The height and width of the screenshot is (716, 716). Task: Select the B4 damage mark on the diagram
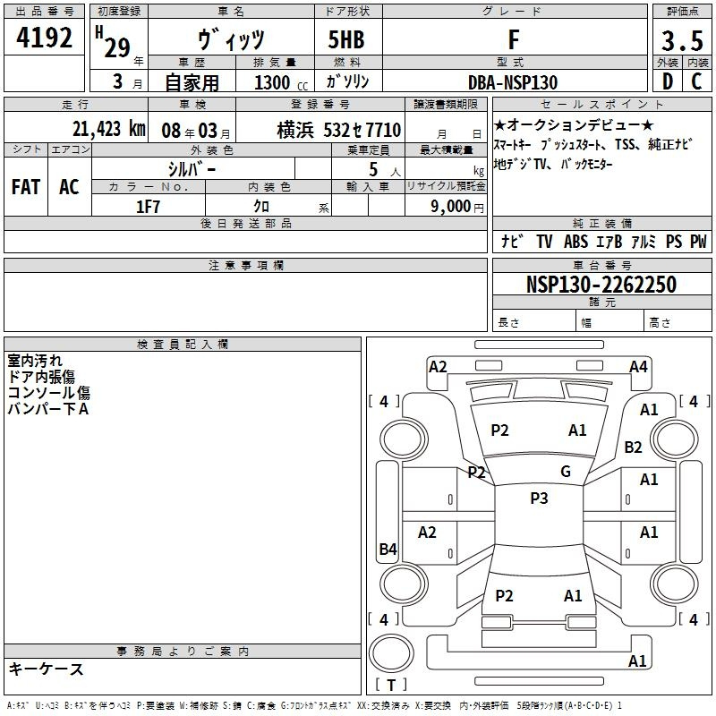[x=388, y=550]
